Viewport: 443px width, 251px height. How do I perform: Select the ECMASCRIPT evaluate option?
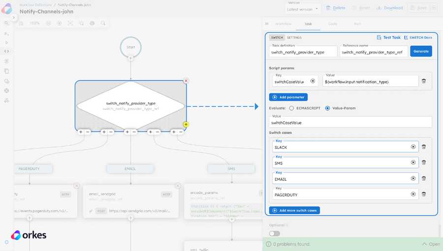[x=291, y=108]
